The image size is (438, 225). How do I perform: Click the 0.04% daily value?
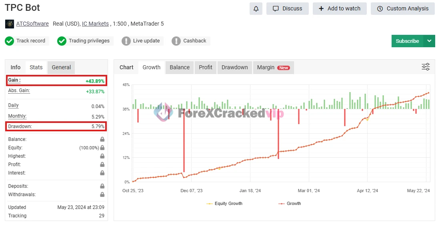click(x=98, y=106)
